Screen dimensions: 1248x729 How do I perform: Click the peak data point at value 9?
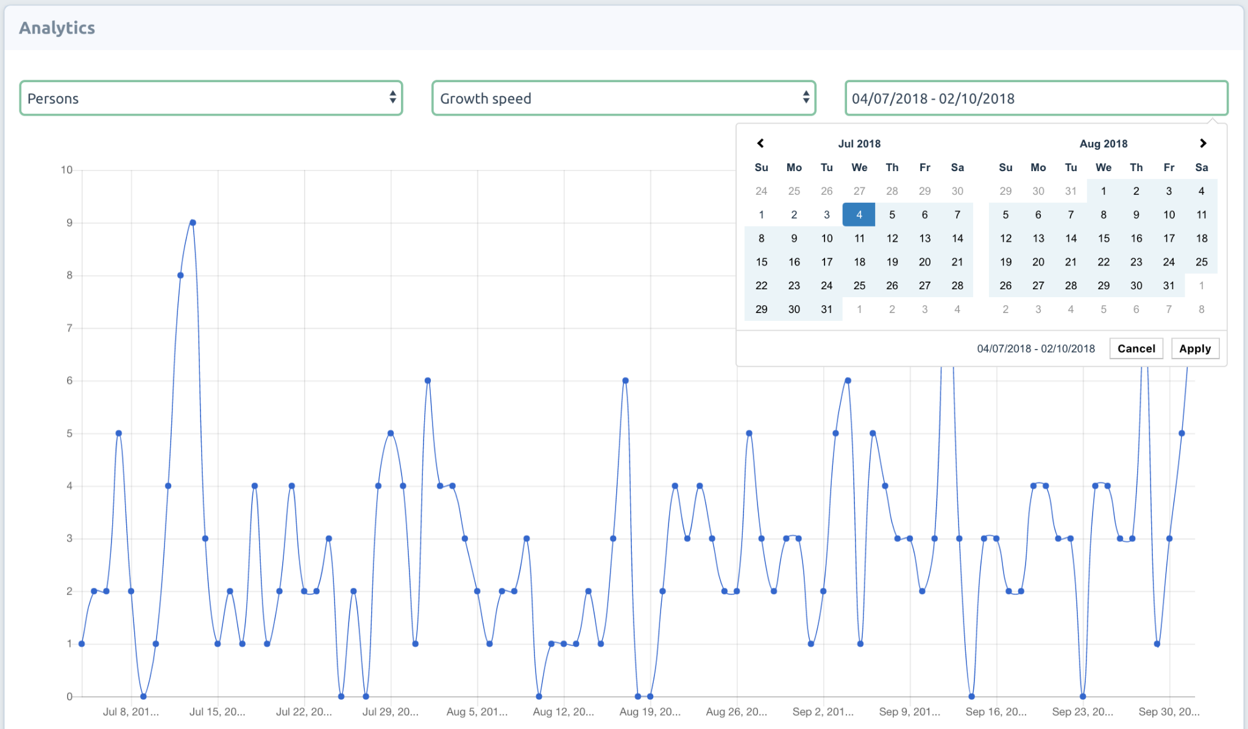(193, 222)
